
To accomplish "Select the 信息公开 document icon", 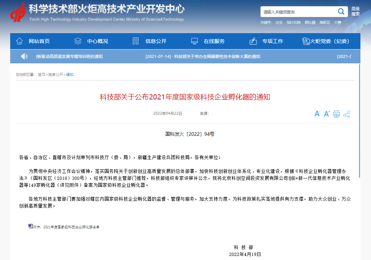I will tap(135, 41).
